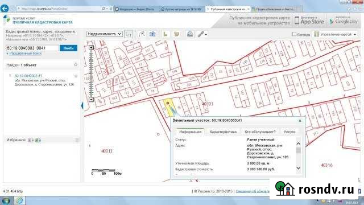Click the add-to-favorites icon beside 'Избранное'
The width and height of the screenshot is (364, 205).
click(31, 140)
